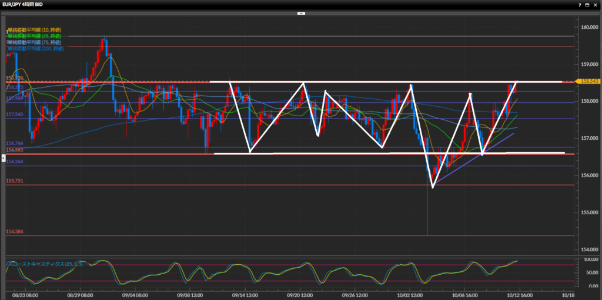Click the help question mark icon
Viewport: 602px width, 300px height.
pos(578,4)
